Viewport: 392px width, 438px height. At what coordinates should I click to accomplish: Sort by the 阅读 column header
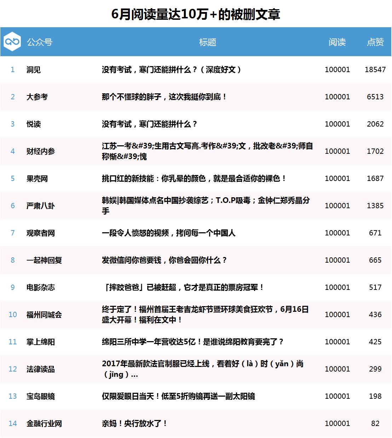click(336, 42)
